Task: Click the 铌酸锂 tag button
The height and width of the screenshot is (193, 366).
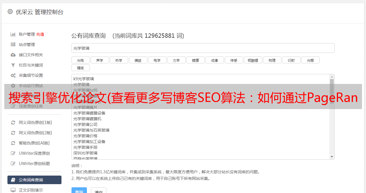Action: pos(253,60)
